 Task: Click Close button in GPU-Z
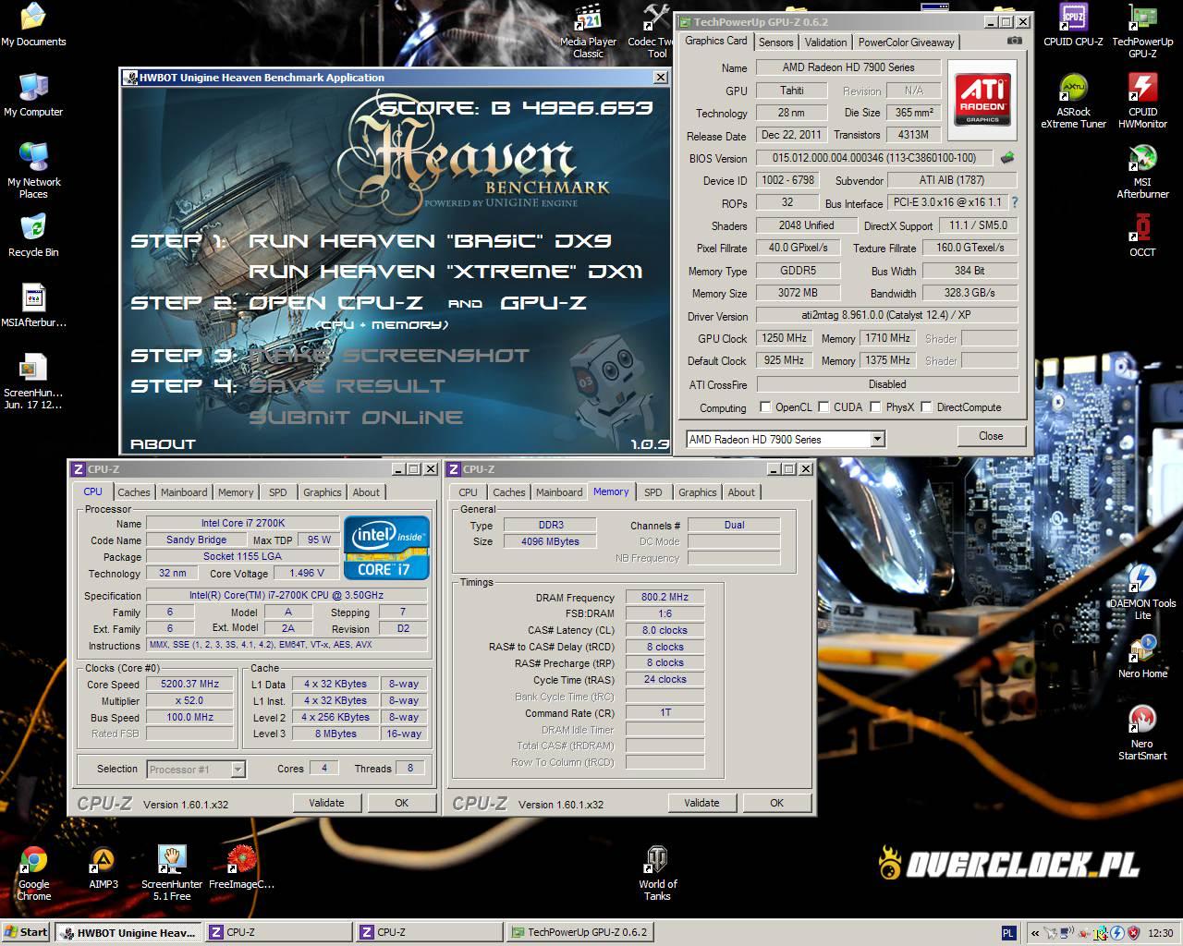tap(991, 436)
